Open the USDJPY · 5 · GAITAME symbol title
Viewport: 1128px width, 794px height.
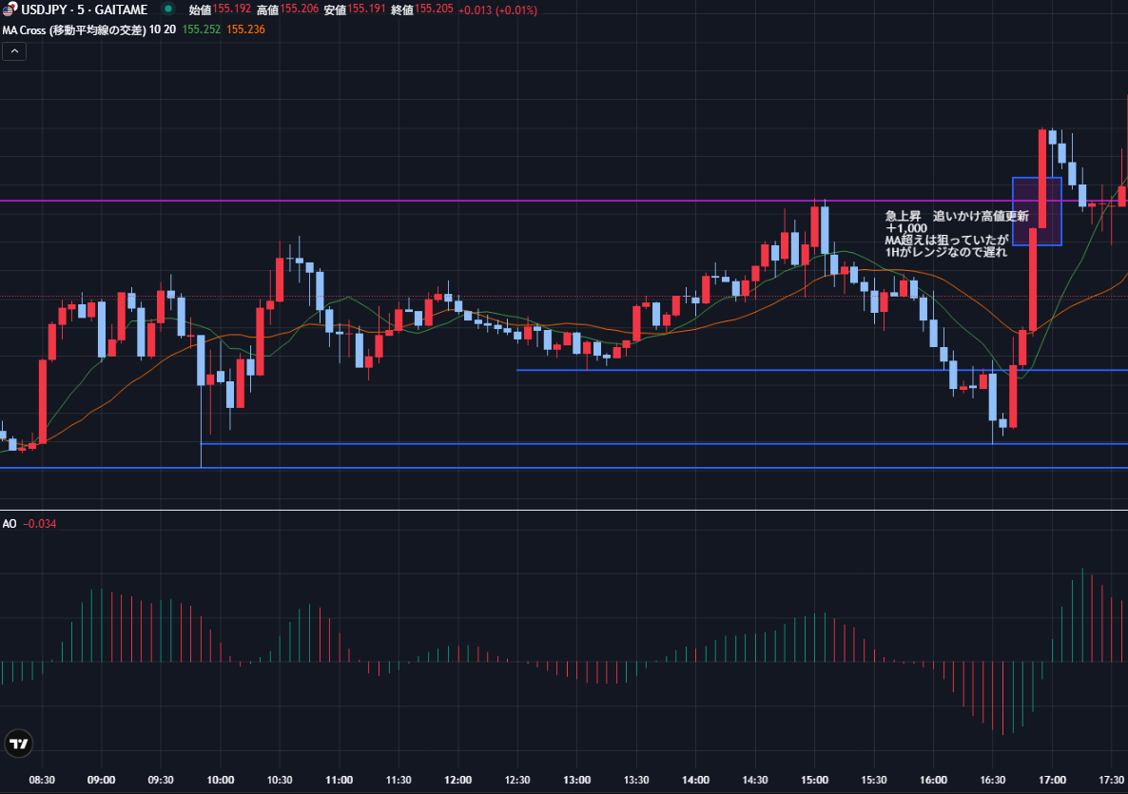click(x=84, y=10)
